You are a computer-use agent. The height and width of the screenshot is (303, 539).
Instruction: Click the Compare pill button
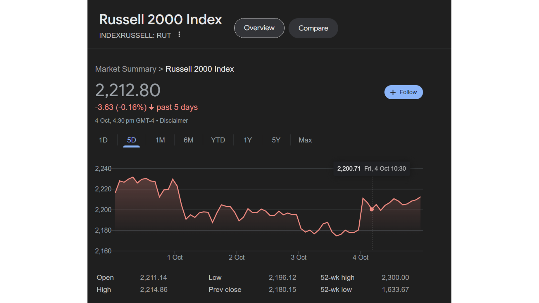click(313, 28)
